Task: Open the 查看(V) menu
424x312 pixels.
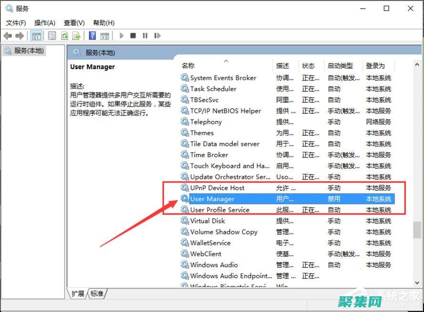Action: click(73, 22)
